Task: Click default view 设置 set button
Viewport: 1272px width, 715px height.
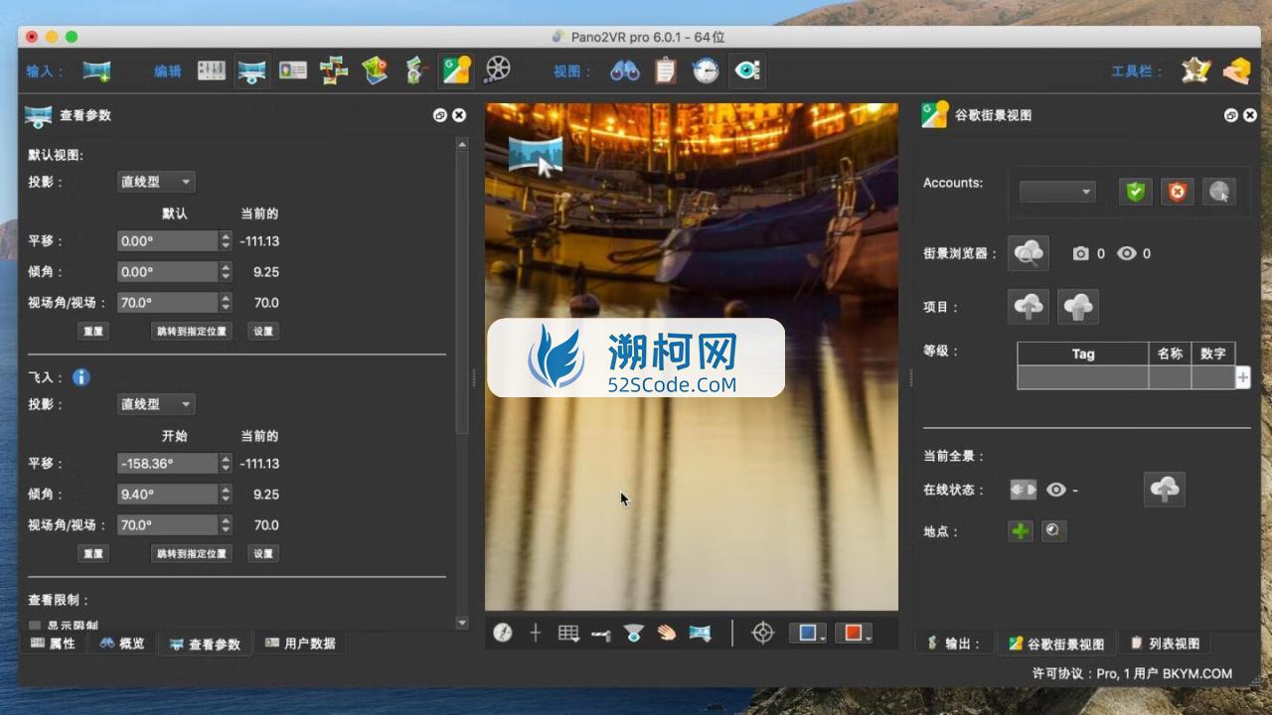Action: (262, 332)
